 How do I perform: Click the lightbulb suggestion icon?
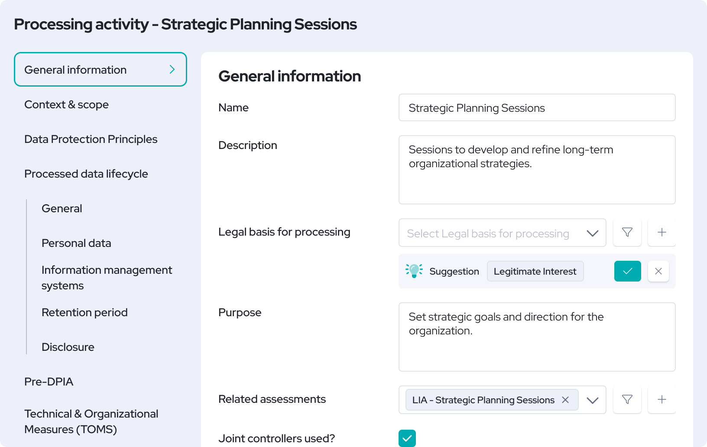(414, 271)
